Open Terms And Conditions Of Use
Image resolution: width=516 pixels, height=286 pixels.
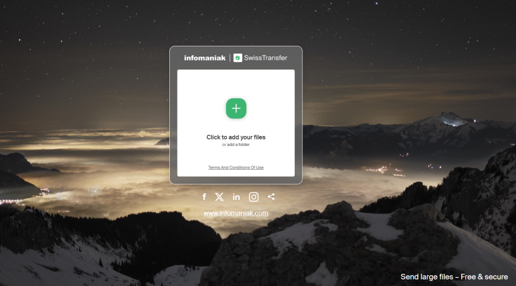pyautogui.click(x=236, y=167)
